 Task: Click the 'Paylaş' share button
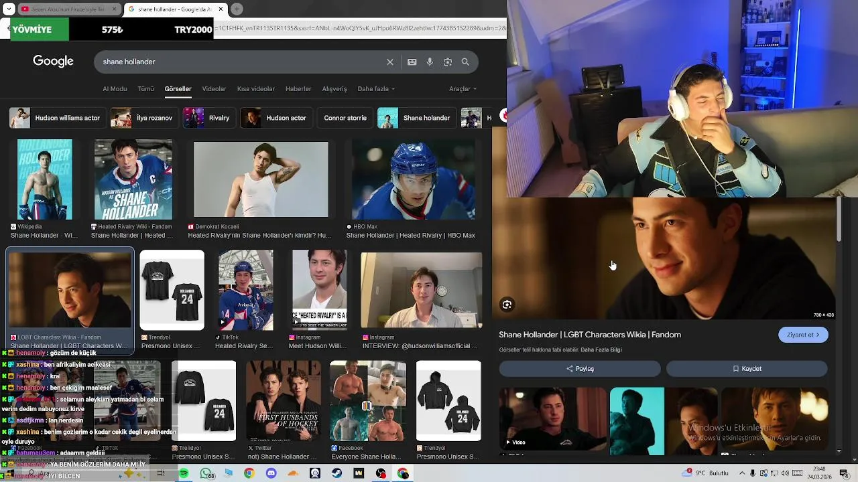[x=580, y=368]
